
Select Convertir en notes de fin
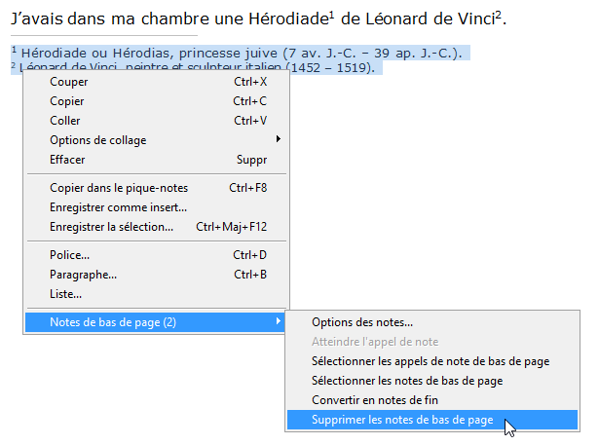(432, 400)
